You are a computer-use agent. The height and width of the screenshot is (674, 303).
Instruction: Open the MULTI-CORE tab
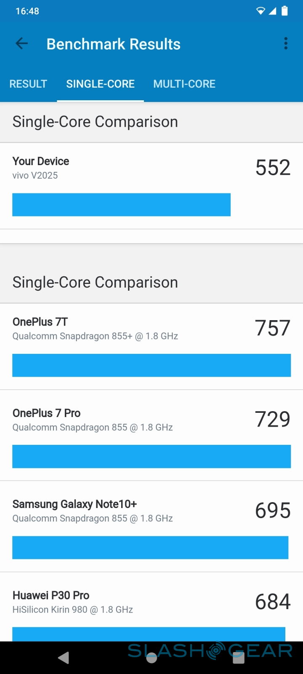[x=184, y=84]
